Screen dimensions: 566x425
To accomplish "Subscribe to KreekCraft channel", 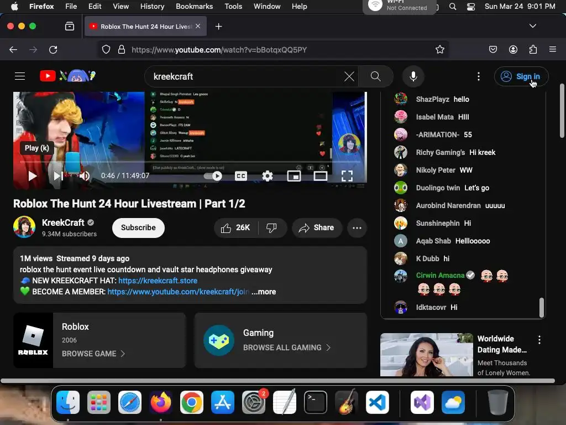I will click(138, 227).
